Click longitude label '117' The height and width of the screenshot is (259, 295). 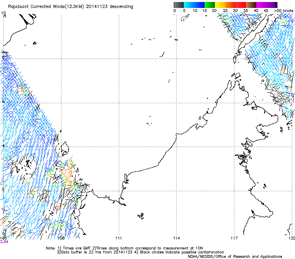tap(234, 238)
